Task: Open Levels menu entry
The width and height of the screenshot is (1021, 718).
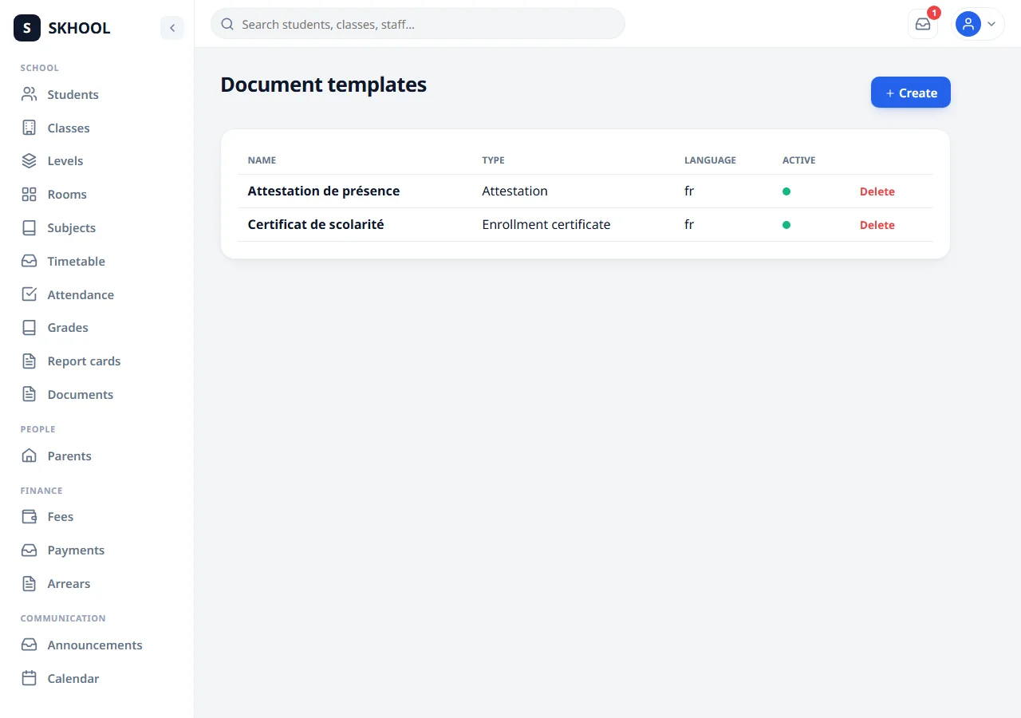Action: coord(65,160)
